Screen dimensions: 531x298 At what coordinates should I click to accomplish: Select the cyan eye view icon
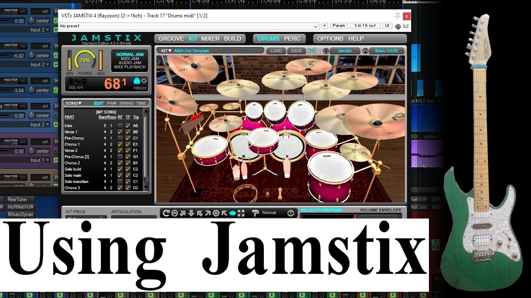(x=233, y=213)
